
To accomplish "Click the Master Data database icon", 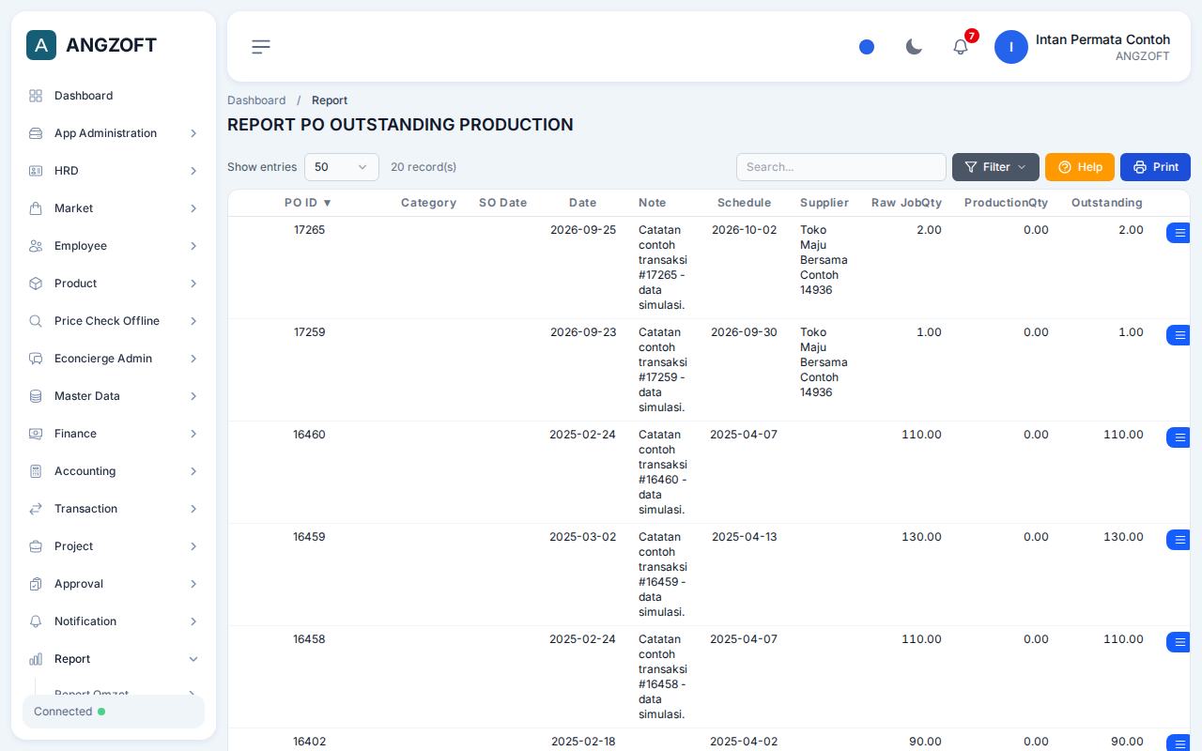I will (36, 396).
